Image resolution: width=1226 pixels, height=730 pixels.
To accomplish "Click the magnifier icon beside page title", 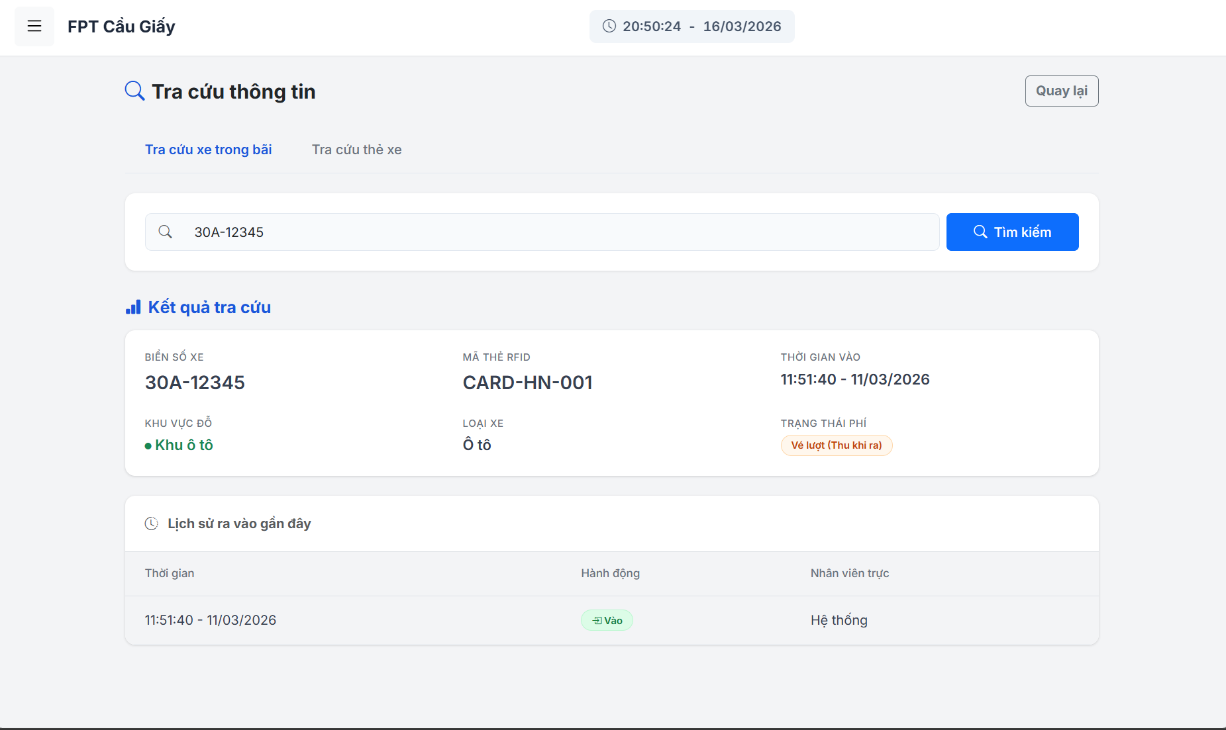I will pos(134,91).
